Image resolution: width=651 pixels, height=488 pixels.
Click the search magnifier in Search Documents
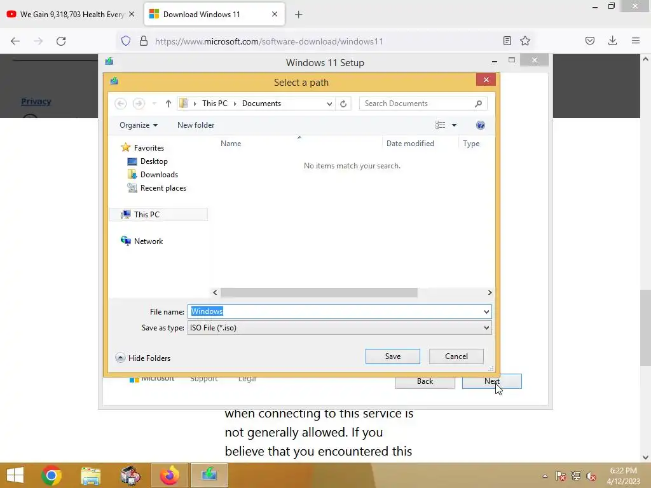[x=478, y=104]
